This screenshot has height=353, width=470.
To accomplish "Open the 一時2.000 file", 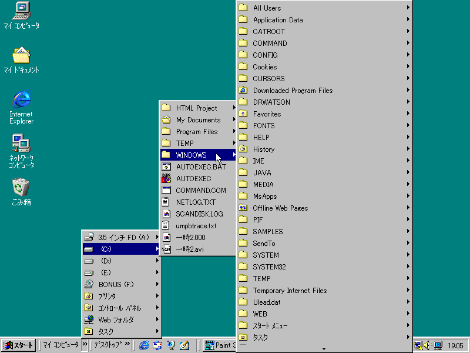I will 198,238.
